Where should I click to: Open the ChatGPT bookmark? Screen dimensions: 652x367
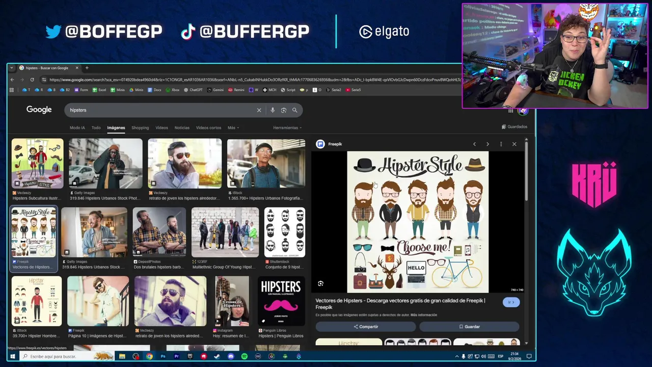point(193,90)
